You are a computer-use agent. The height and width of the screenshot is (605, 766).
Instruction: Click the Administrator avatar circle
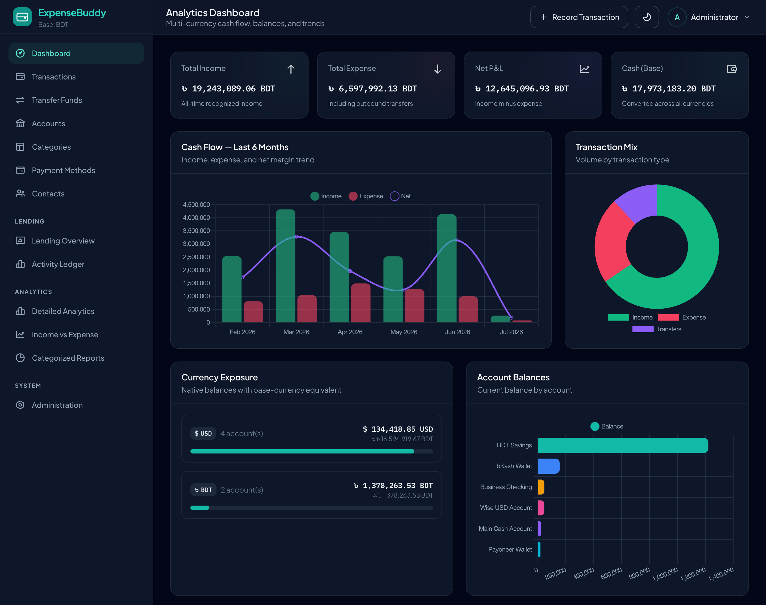[677, 17]
